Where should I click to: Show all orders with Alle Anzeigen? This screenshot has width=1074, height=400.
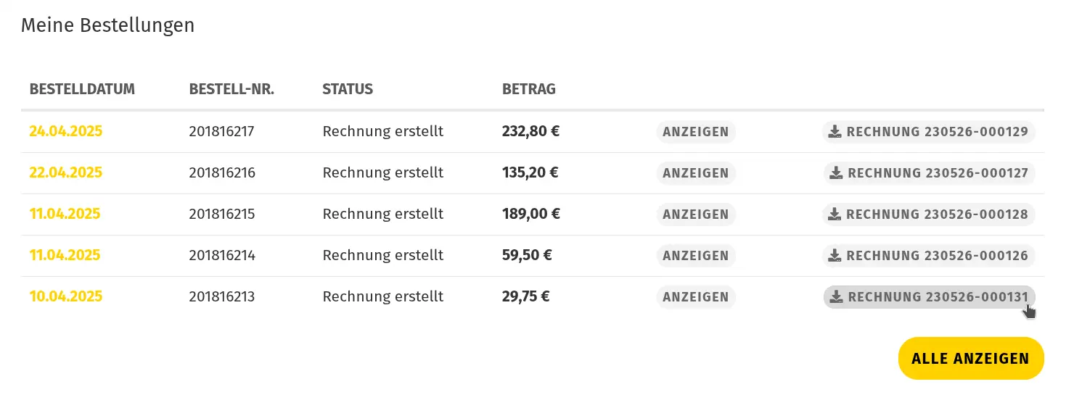point(971,359)
